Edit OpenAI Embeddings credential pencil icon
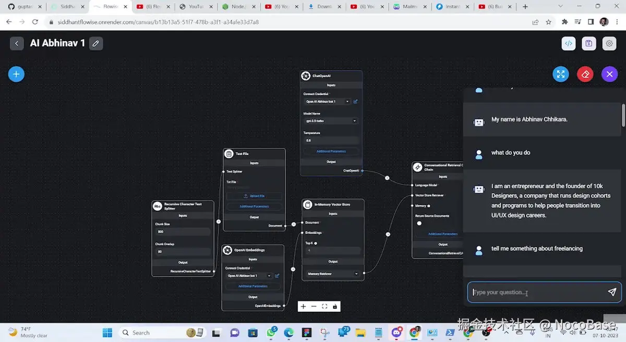626x342 pixels. click(277, 276)
